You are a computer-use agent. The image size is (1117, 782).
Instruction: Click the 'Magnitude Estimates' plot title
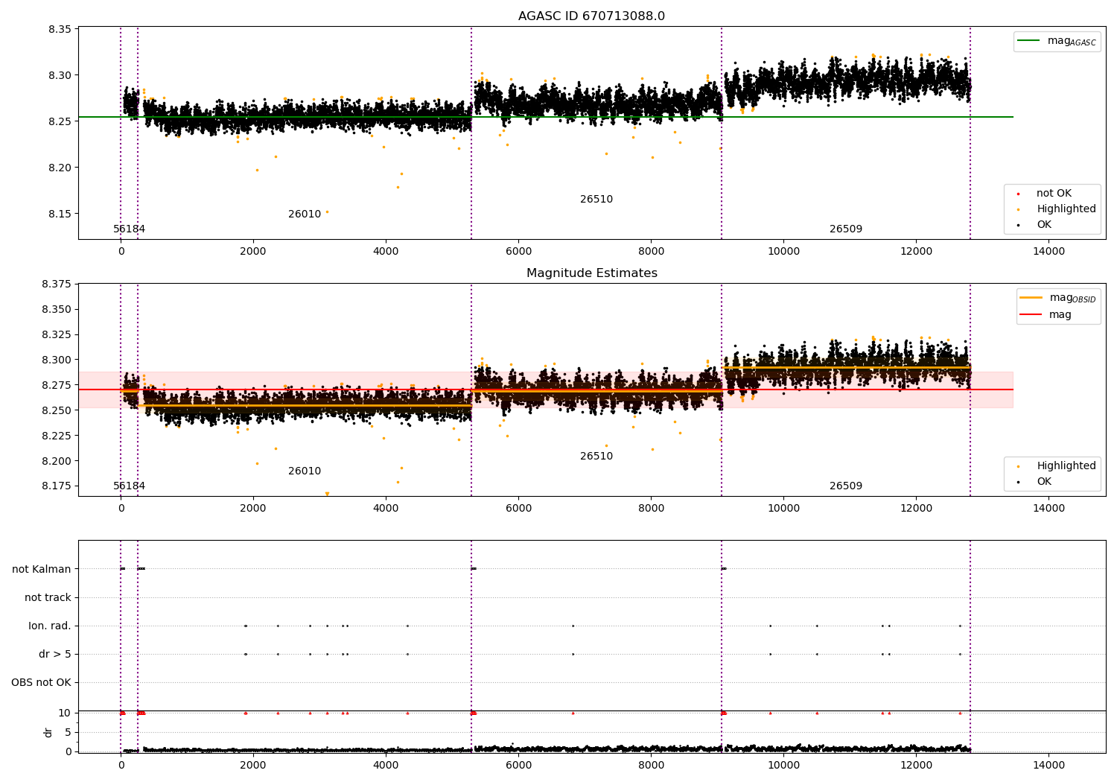click(x=591, y=273)
